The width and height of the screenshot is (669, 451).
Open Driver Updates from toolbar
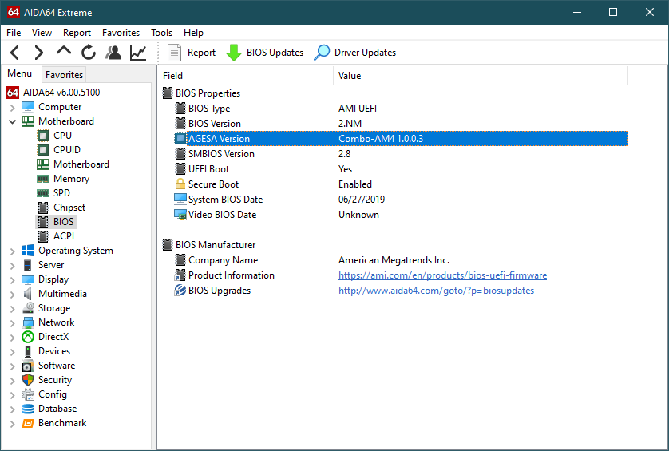pyautogui.click(x=355, y=53)
